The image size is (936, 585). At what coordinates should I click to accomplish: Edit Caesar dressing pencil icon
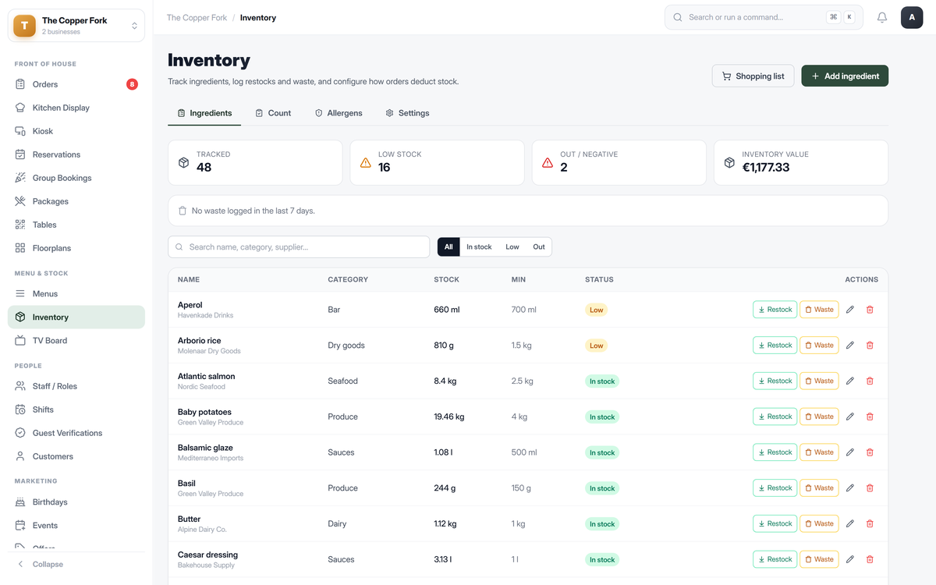click(850, 559)
